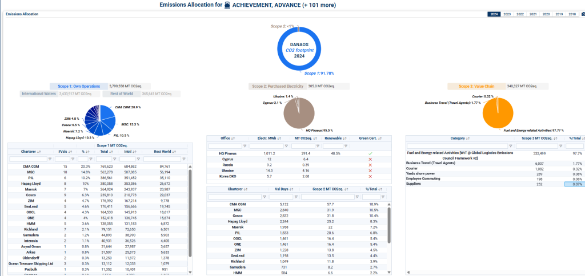Click the up arrow of the Scope 2 charterer table scrollbar
585x276 pixels.
(x=388, y=205)
